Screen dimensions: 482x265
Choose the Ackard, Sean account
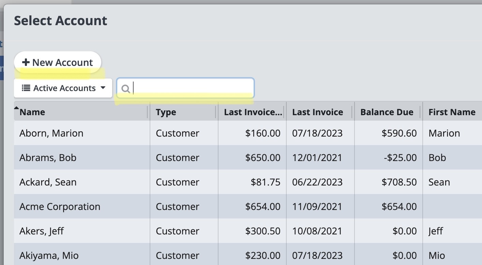point(48,182)
